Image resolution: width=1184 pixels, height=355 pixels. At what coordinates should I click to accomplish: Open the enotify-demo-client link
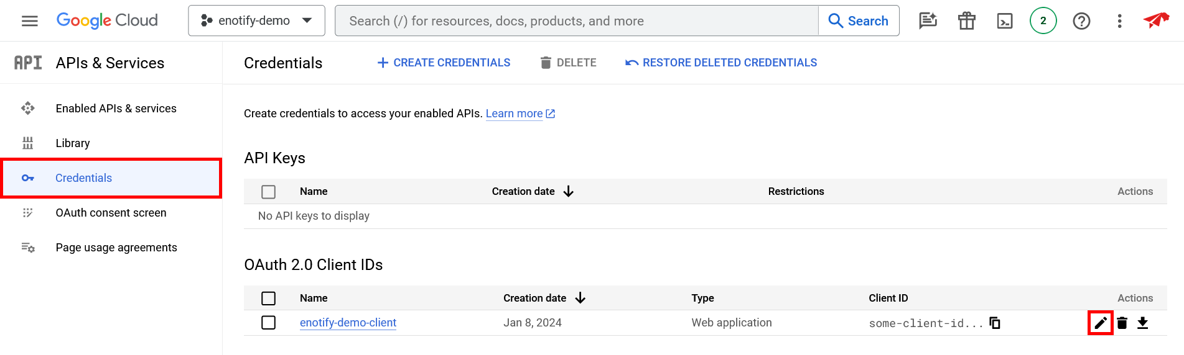click(348, 323)
